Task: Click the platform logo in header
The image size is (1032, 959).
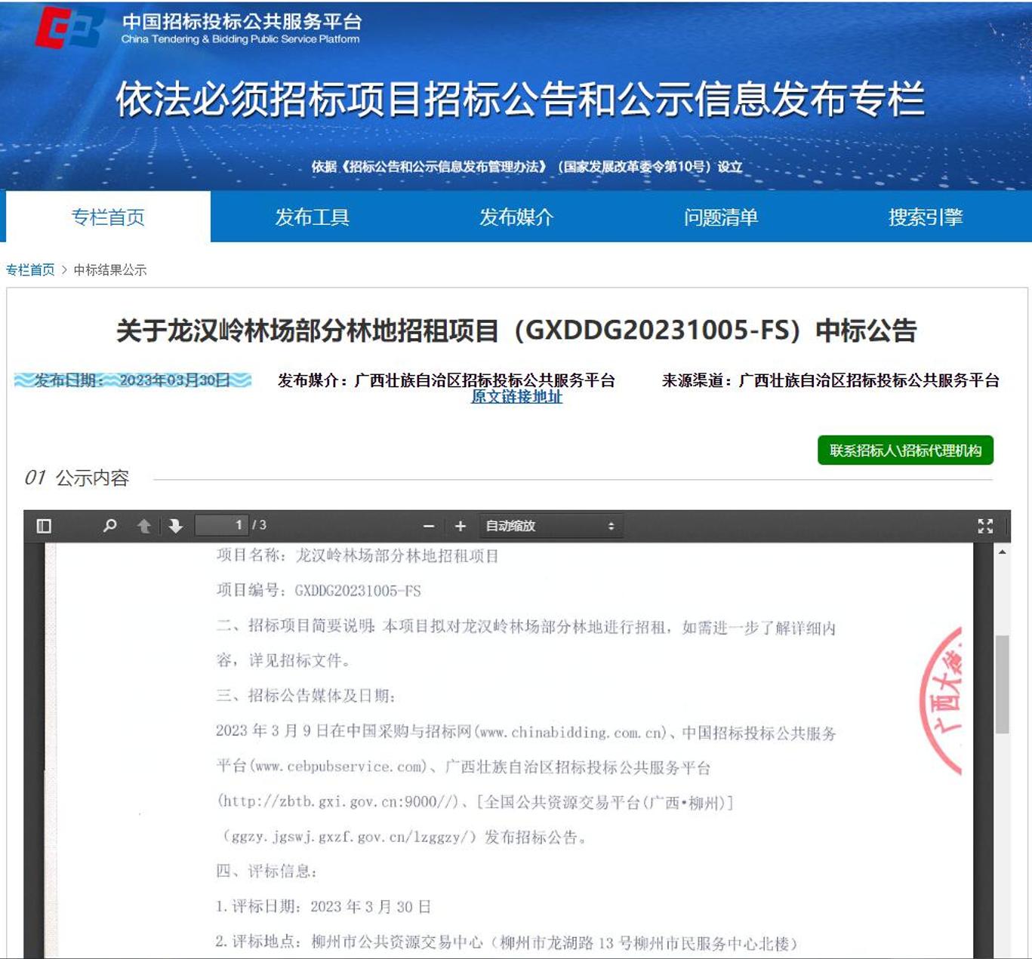Action: tap(70, 28)
